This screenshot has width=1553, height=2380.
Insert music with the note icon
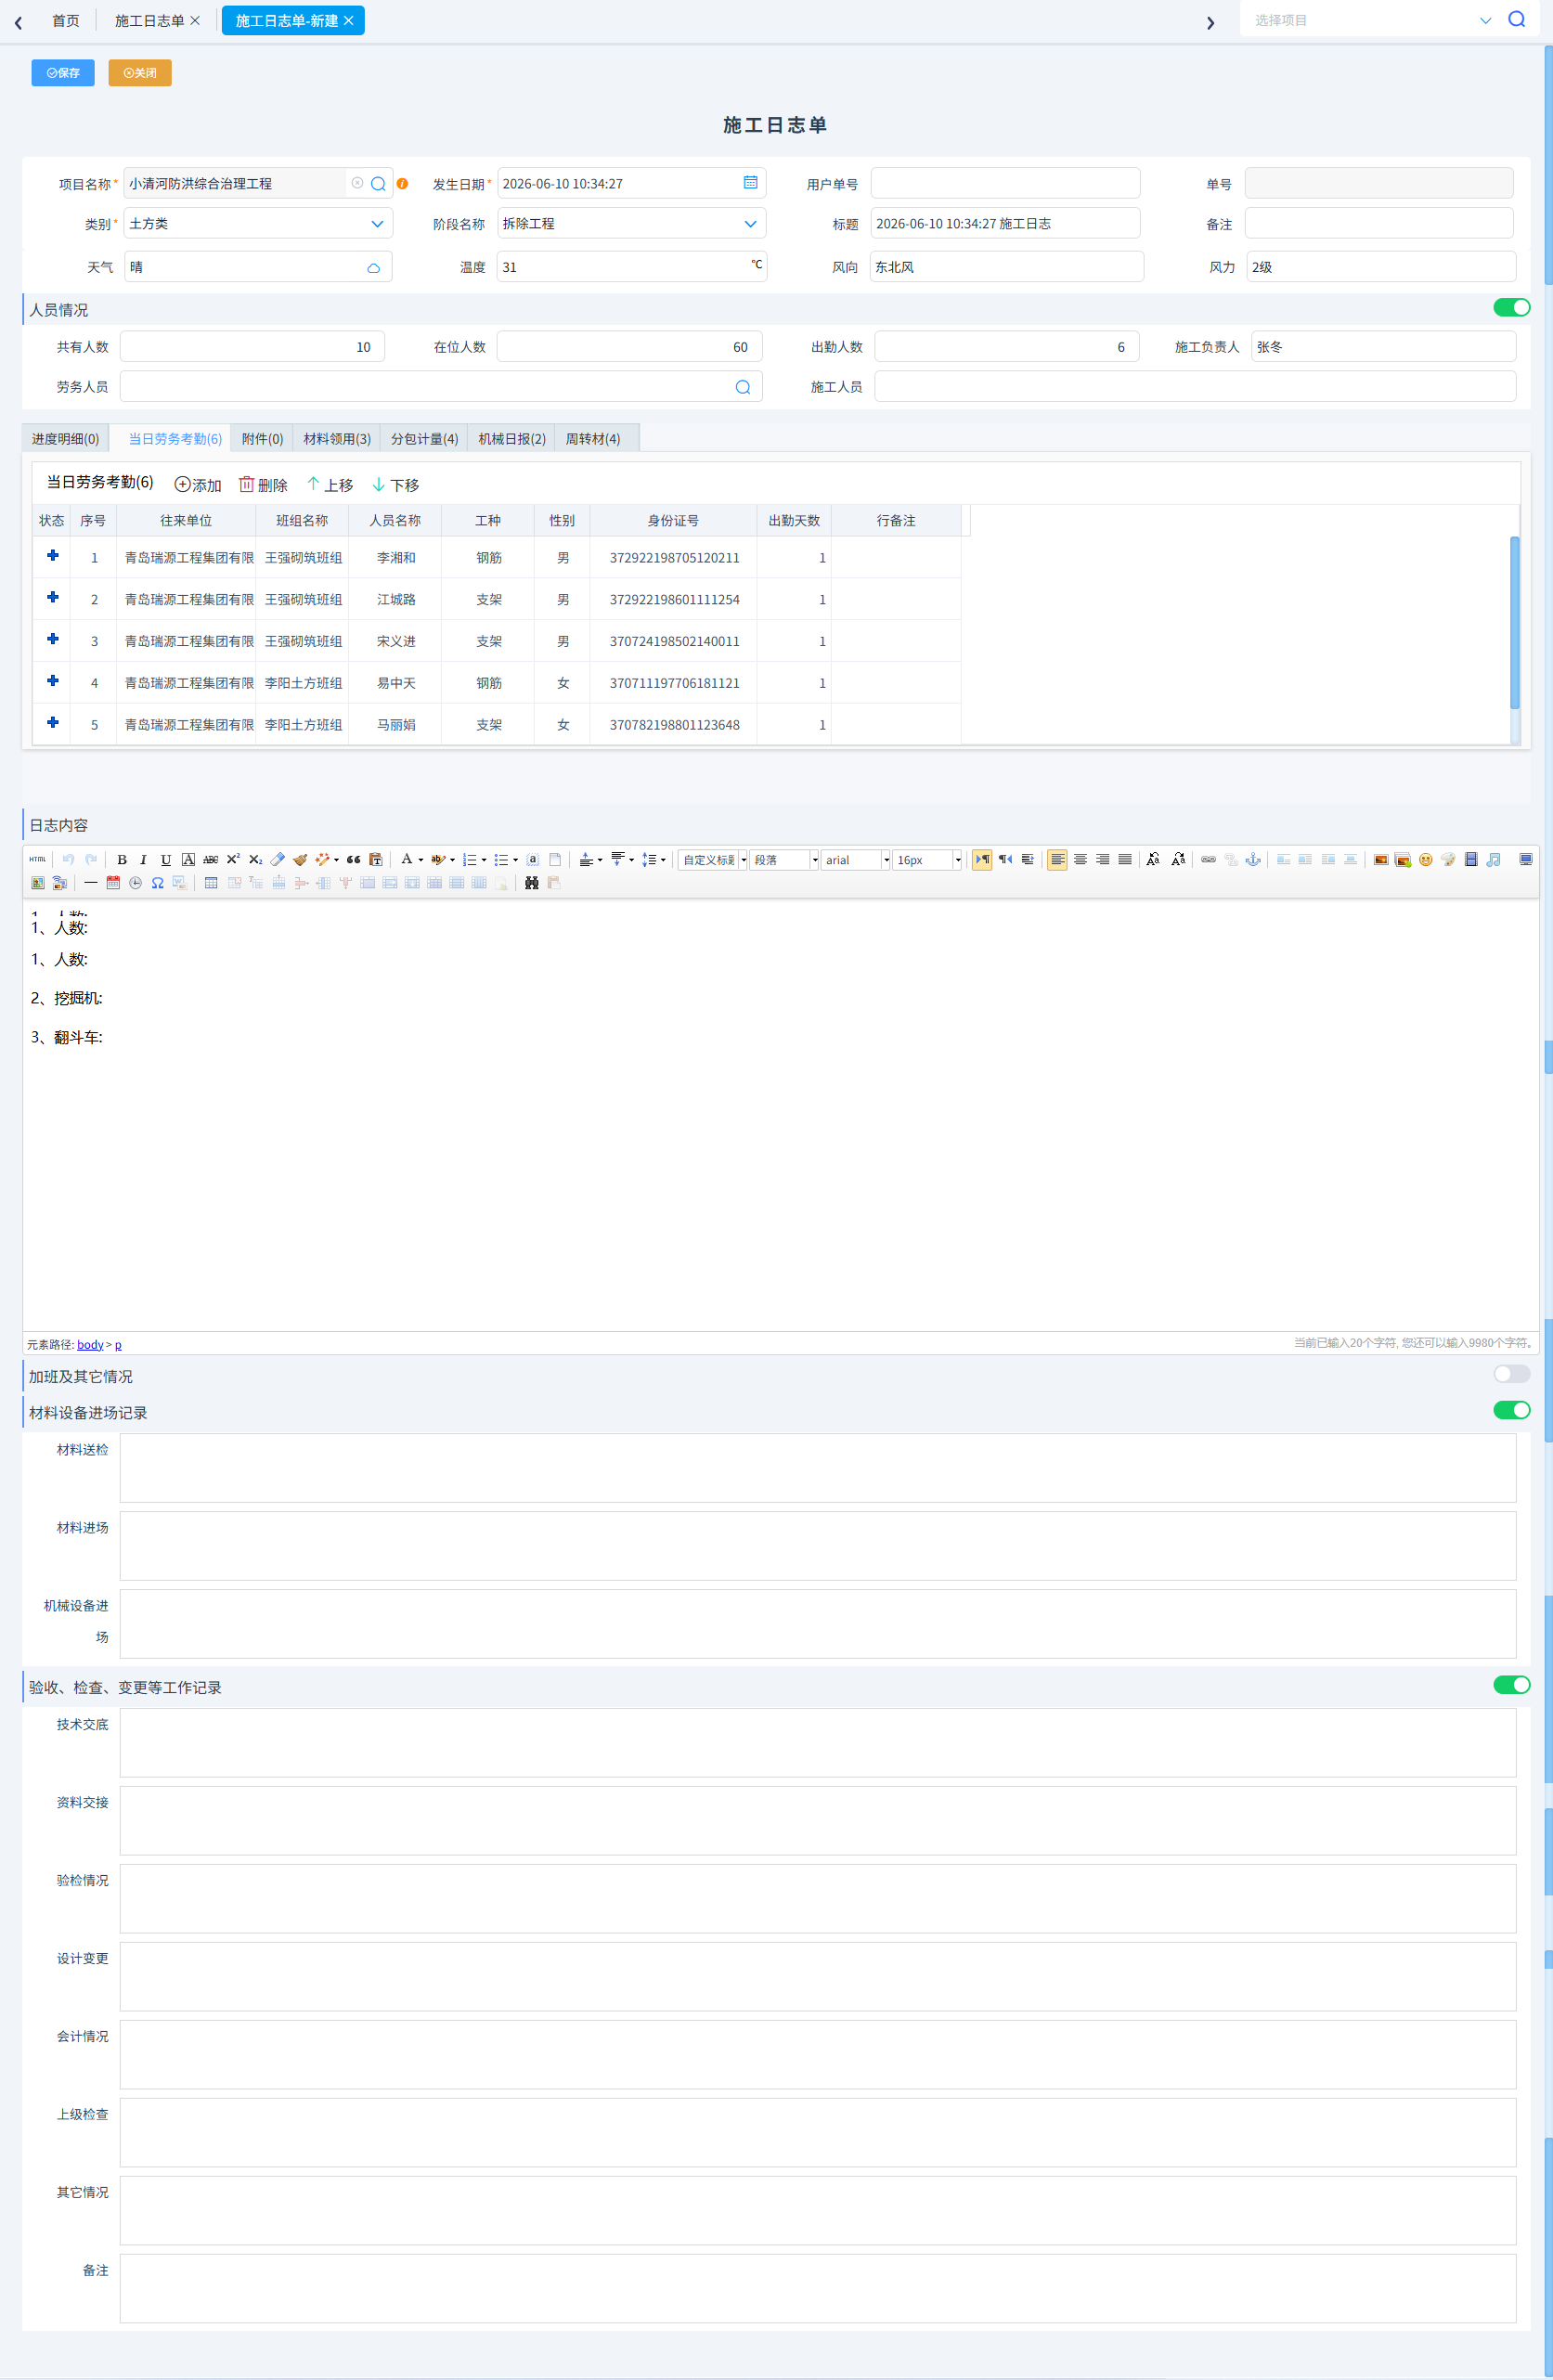point(1494,860)
